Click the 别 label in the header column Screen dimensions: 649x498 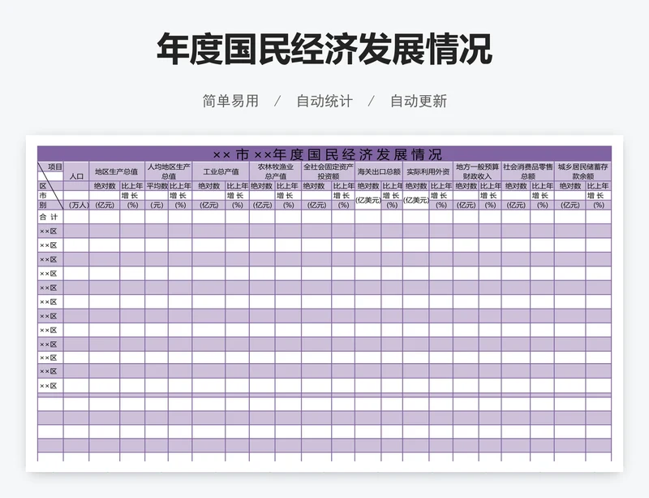pyautogui.click(x=43, y=205)
